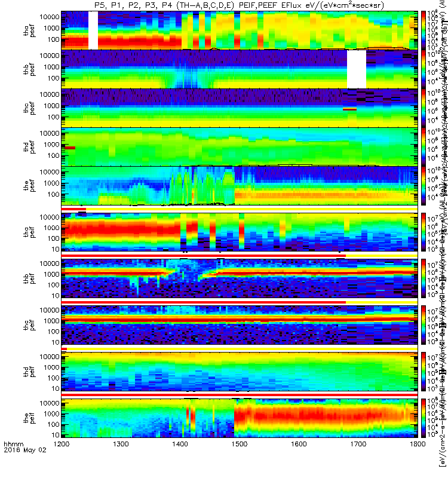The height and width of the screenshot is (478, 448).
Task: Click the 'tha peef' panel label
Action: click(x=29, y=31)
